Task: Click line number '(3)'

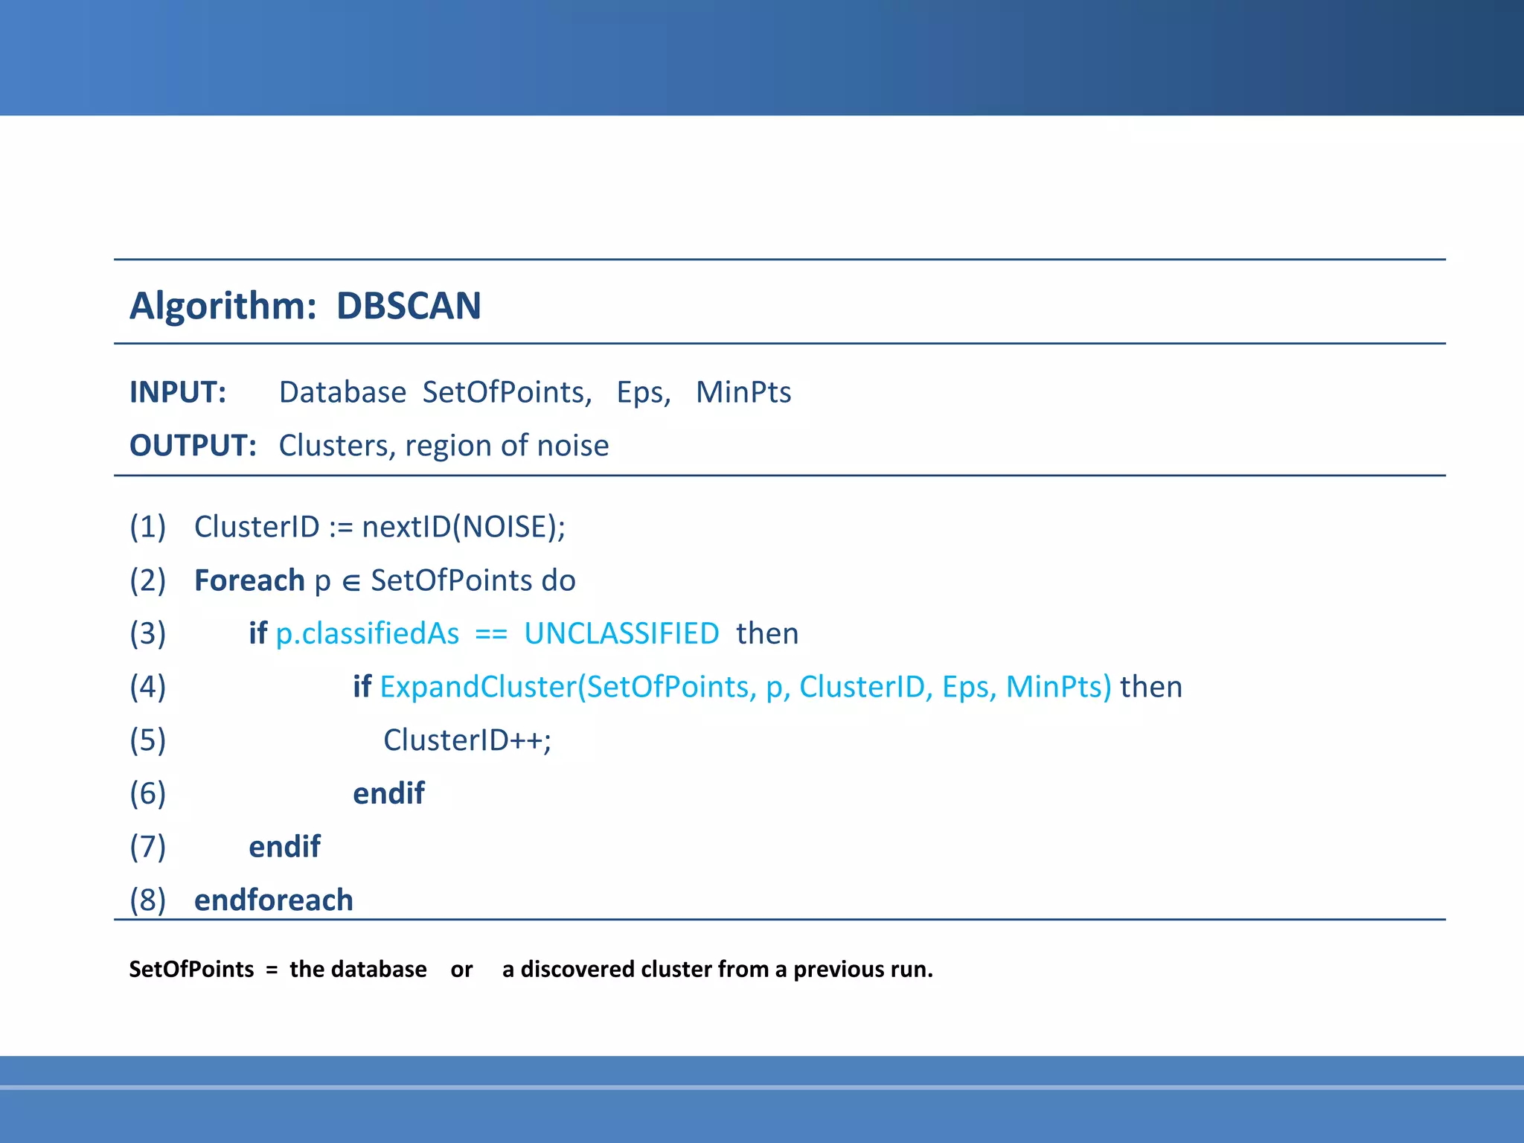Action: click(148, 633)
